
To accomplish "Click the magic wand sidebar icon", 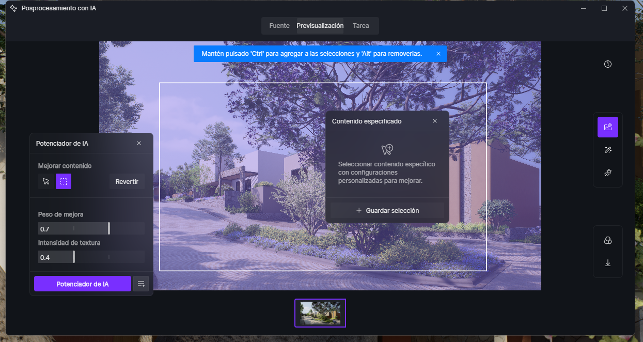I will (607, 150).
